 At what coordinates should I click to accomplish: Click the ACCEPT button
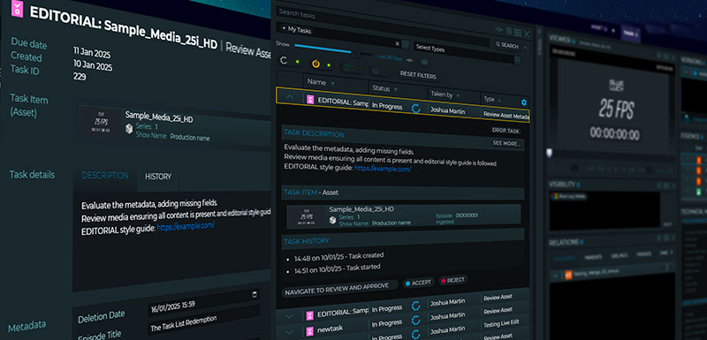tap(418, 283)
